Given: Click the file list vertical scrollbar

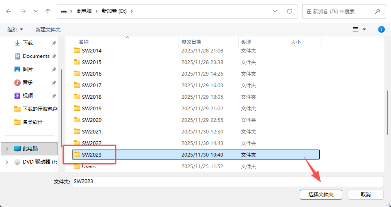Looking at the screenshot, I should point(388,112).
